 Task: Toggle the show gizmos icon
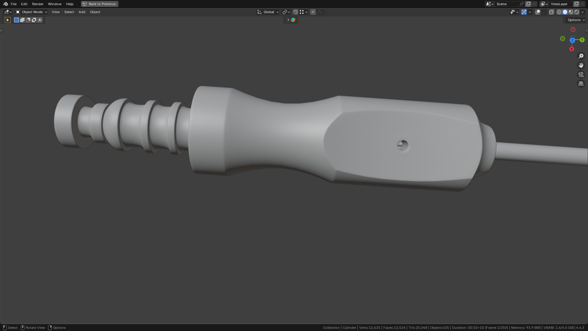(524, 12)
